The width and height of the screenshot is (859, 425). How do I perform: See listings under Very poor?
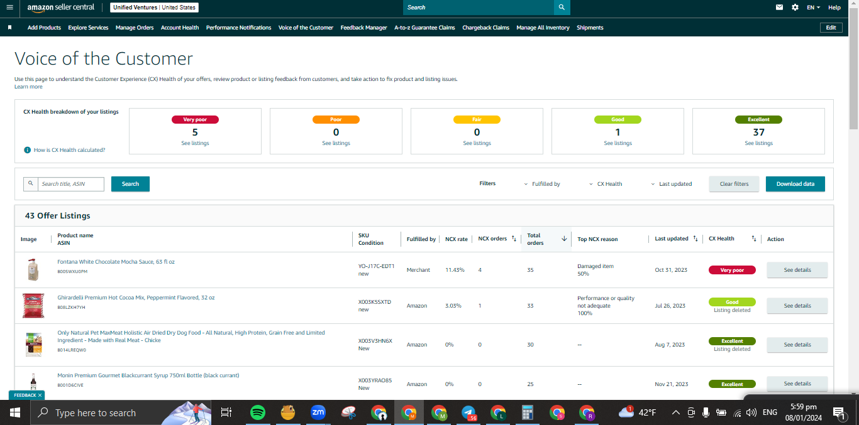pyautogui.click(x=195, y=143)
